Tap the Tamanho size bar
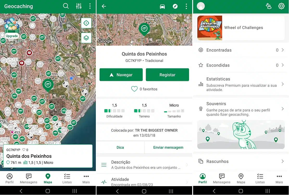Screen dimensions: 289x195 [174, 111]
